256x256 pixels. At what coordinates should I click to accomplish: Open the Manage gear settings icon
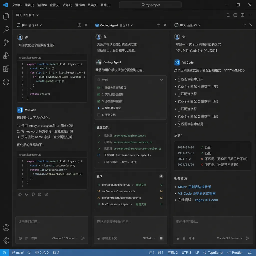(x=6, y=240)
